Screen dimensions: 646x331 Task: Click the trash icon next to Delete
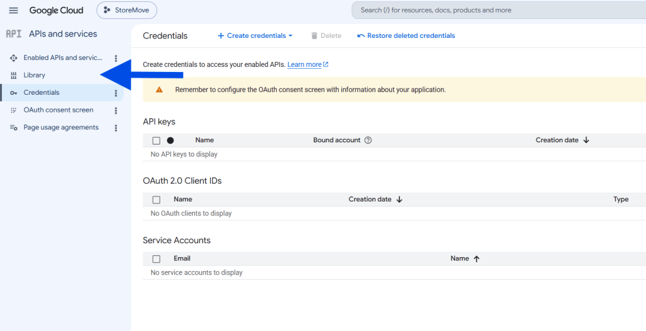(x=314, y=35)
